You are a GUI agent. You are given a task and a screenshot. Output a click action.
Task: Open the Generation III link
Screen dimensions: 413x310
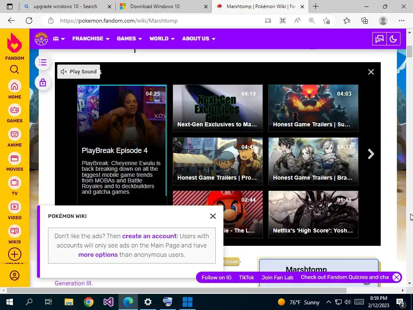point(73,283)
